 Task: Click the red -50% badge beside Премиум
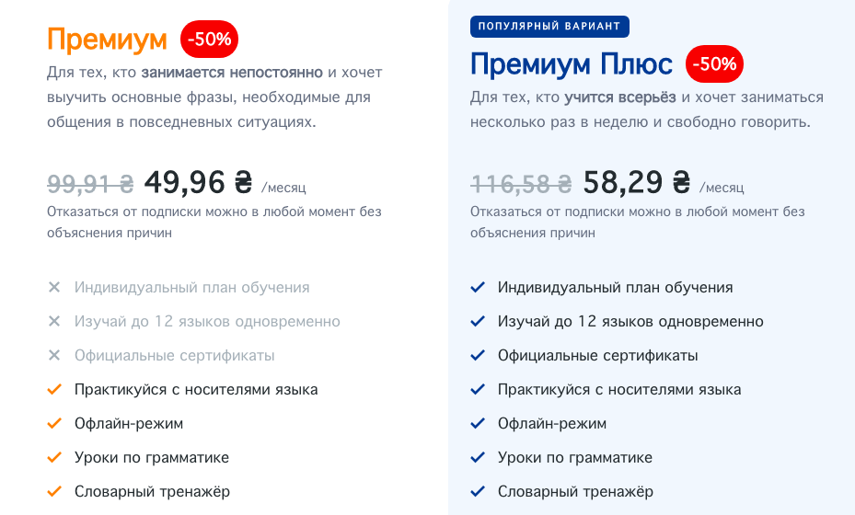[210, 40]
